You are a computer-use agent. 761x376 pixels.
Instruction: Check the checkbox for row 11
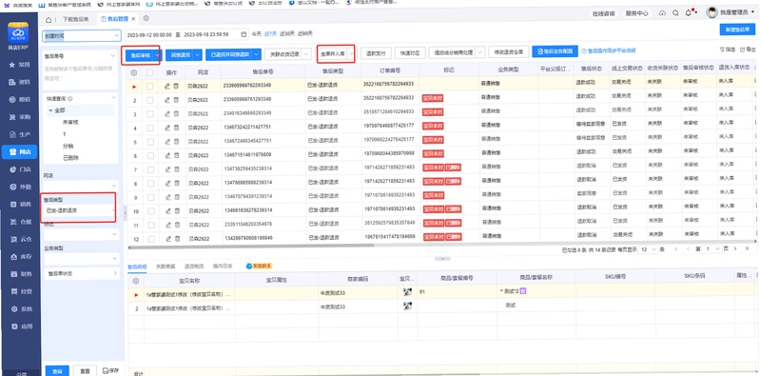tap(150, 225)
